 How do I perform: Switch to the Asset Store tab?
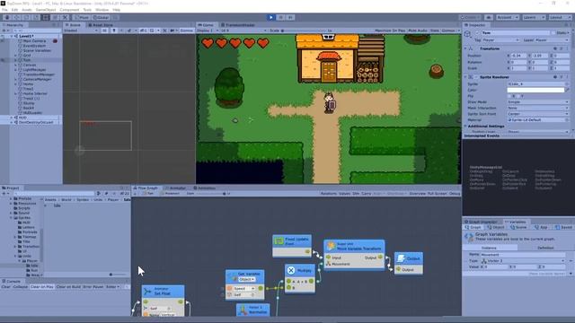[100, 25]
